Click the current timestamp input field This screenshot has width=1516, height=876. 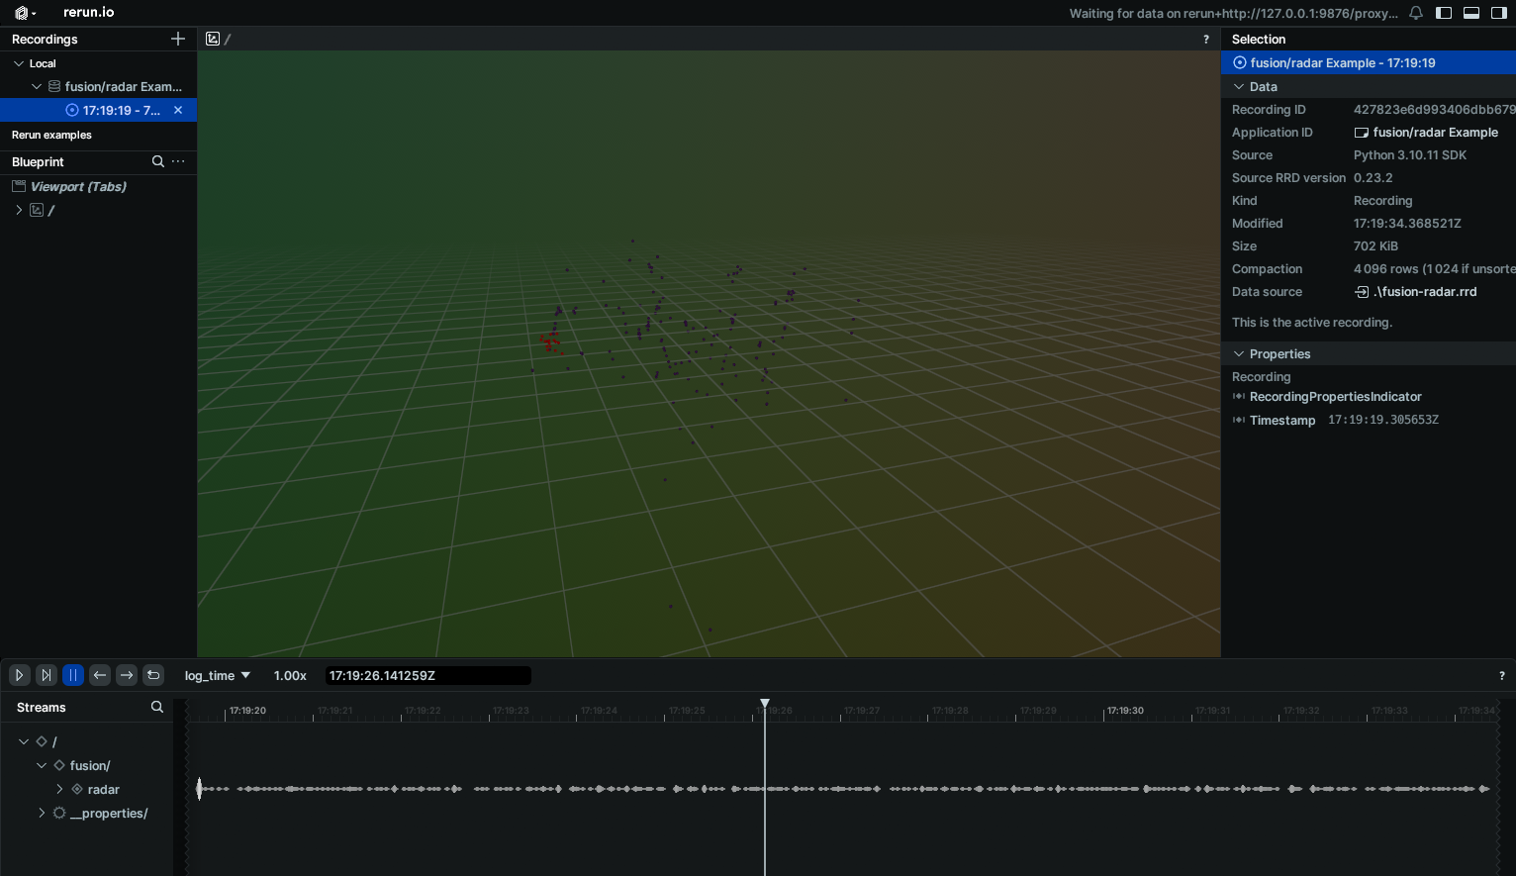[427, 675]
